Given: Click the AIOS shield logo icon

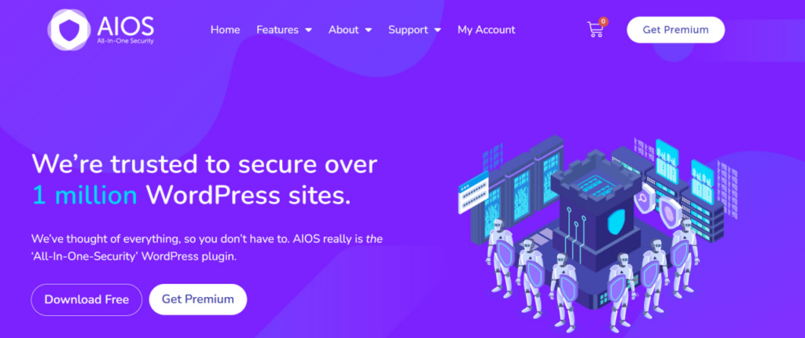Looking at the screenshot, I should tap(69, 30).
